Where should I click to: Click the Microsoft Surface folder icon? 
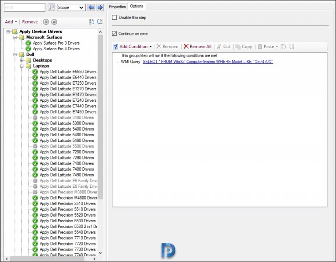pyautogui.click(x=21, y=38)
